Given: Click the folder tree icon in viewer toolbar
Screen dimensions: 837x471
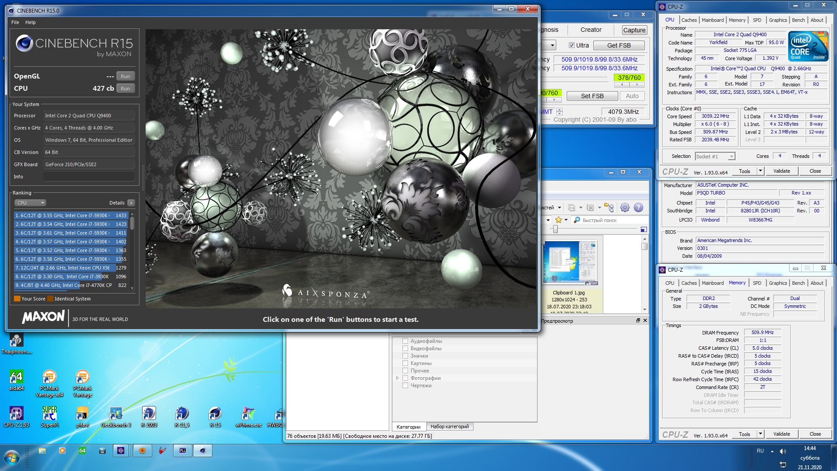Looking at the screenshot, I should coord(609,208).
